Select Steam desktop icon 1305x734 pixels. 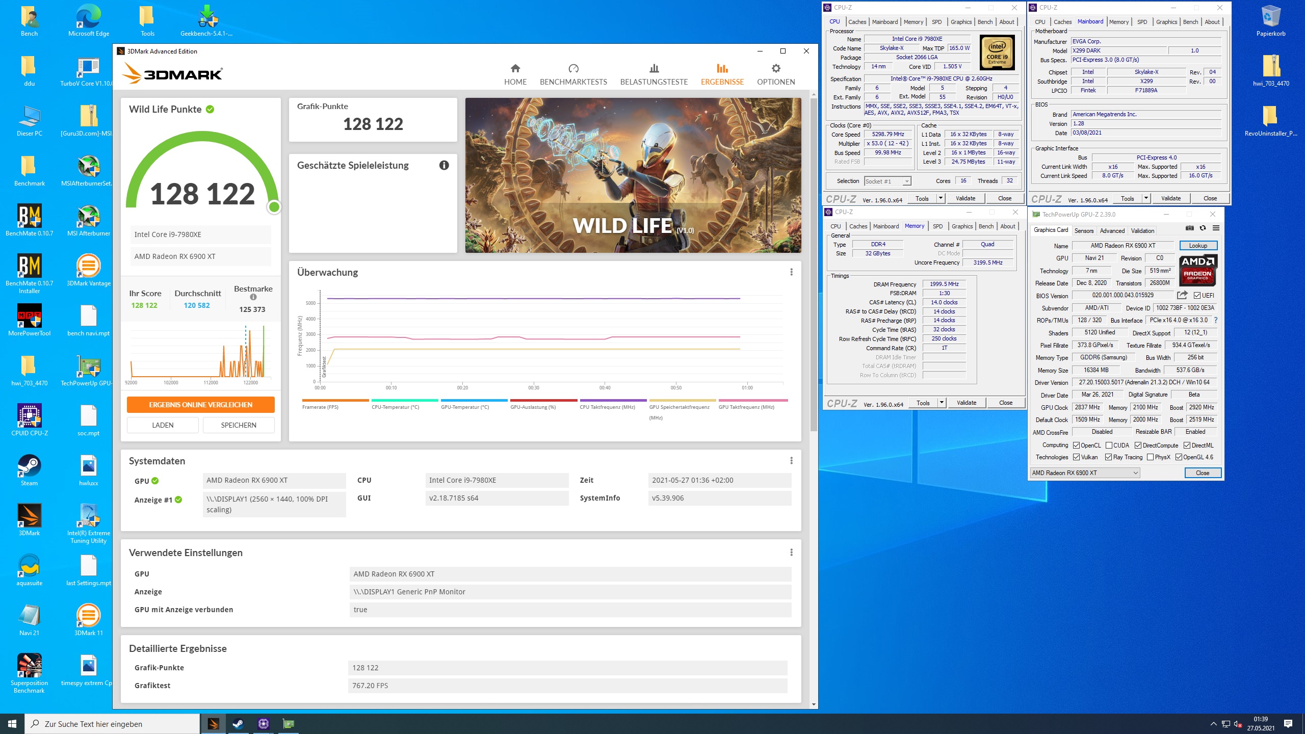pyautogui.click(x=30, y=470)
